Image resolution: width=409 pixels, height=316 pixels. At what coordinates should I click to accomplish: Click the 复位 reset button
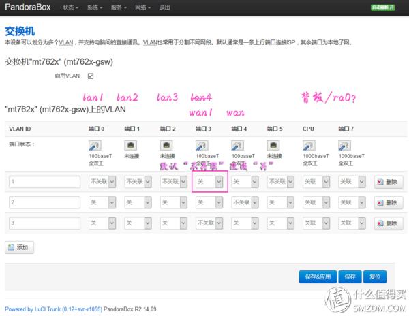click(375, 276)
